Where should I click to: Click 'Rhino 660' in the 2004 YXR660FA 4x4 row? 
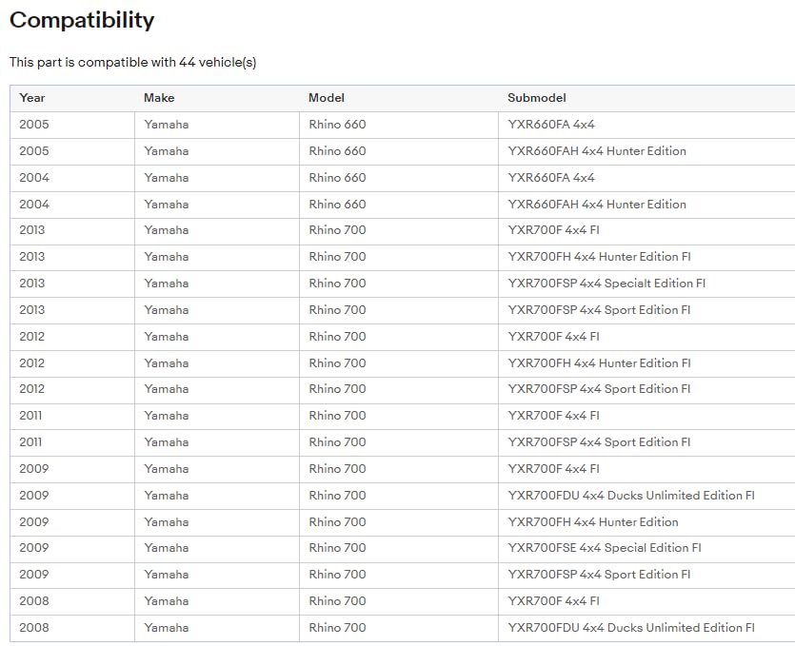[x=337, y=178]
